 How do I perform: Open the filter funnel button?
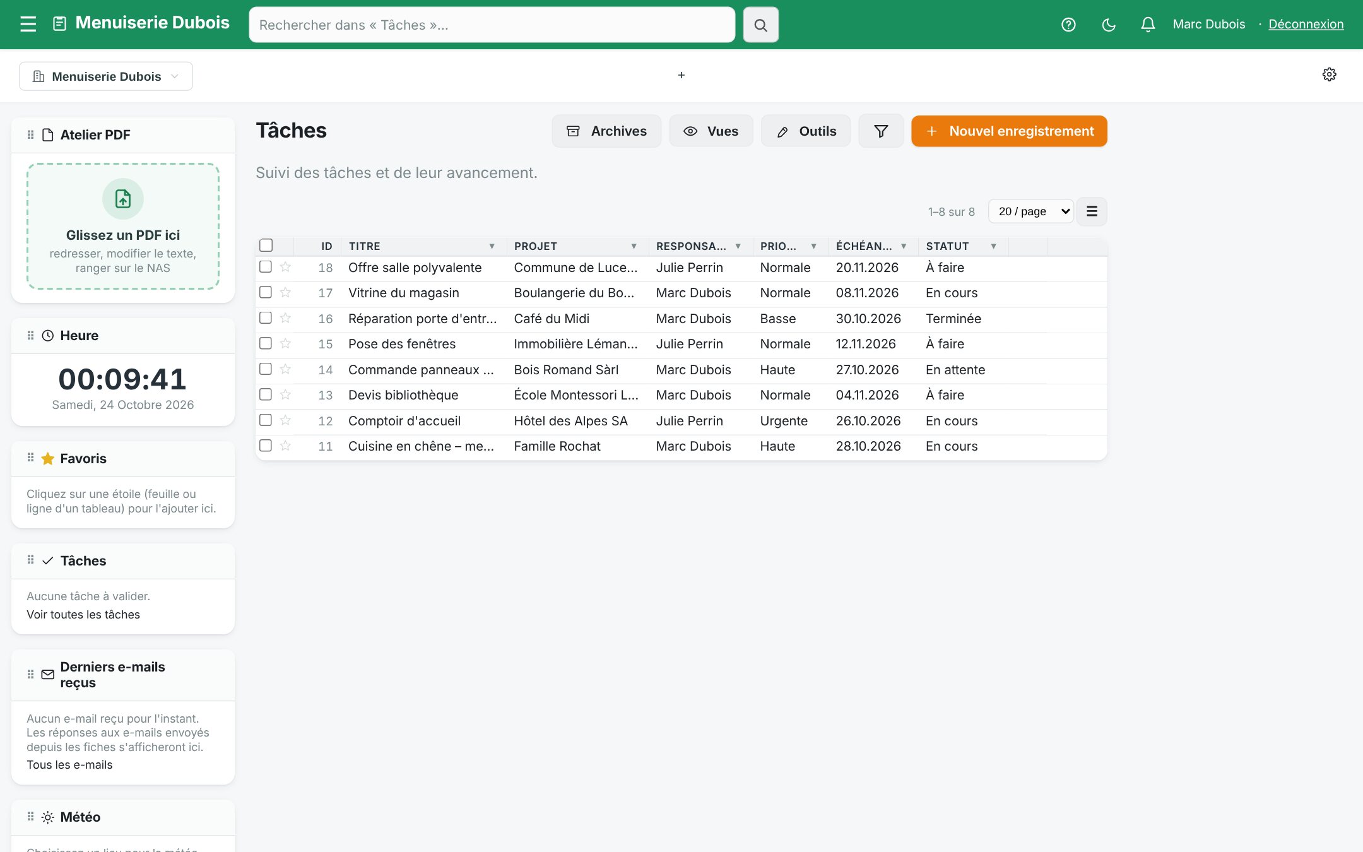pos(881,131)
